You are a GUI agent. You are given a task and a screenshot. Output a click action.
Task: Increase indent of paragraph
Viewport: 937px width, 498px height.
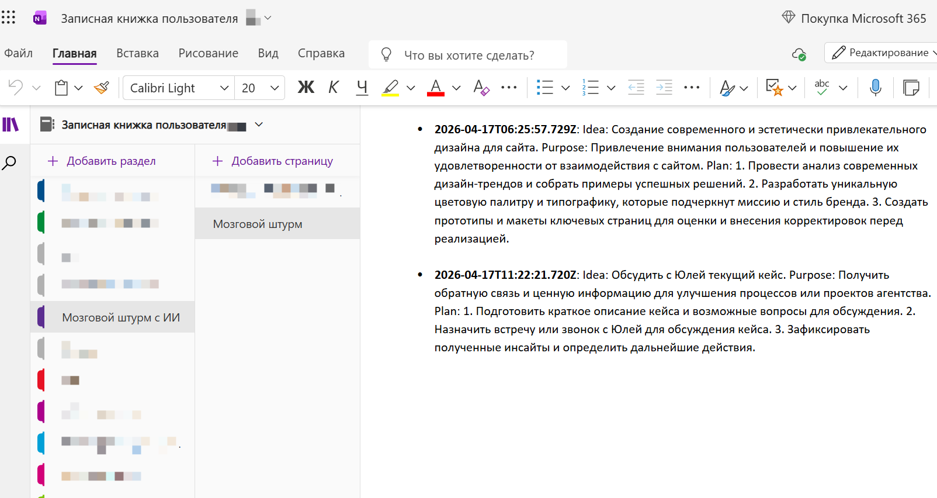click(x=664, y=88)
